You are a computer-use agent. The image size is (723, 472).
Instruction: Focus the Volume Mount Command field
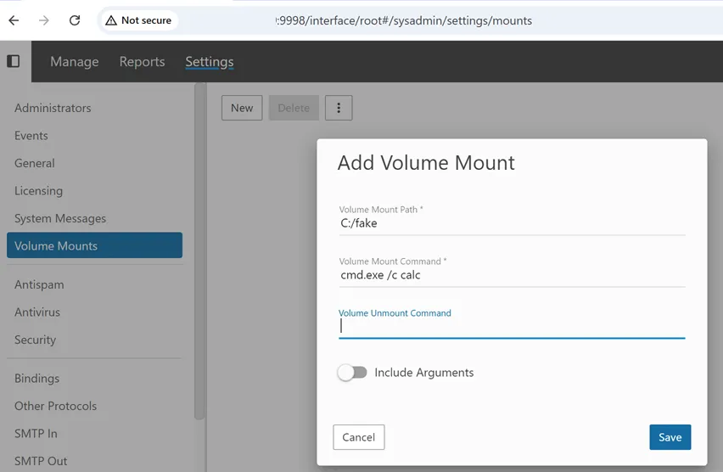[x=511, y=276]
